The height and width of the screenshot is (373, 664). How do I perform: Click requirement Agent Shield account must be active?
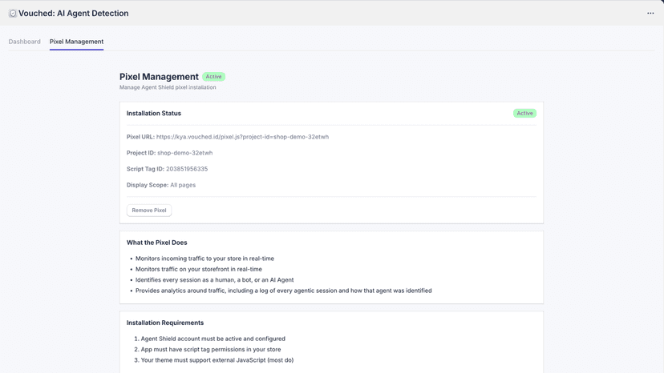point(213,339)
